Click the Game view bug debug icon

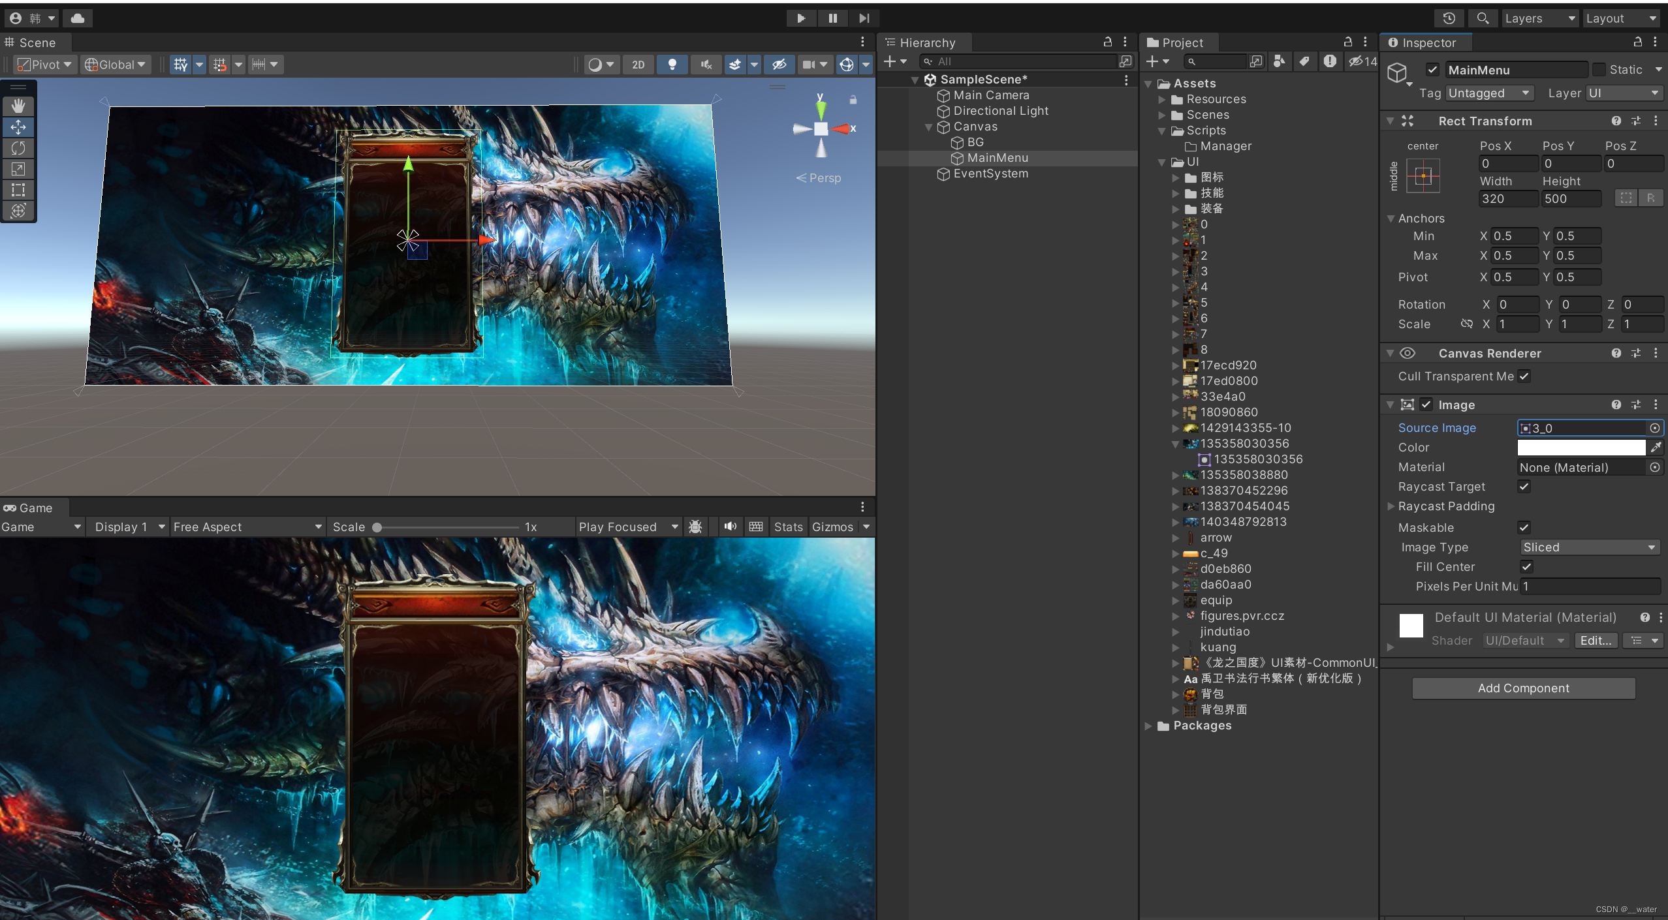point(695,527)
